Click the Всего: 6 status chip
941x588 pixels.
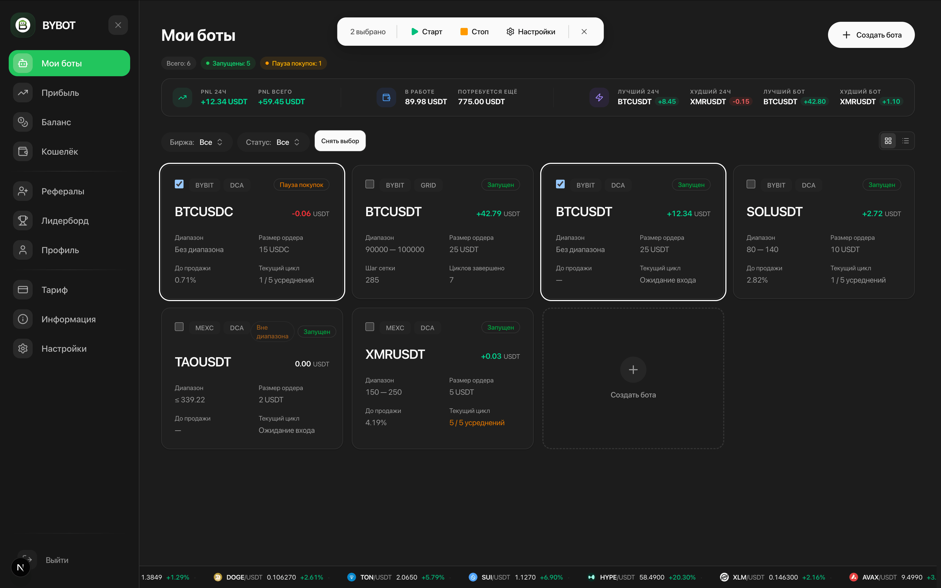click(x=178, y=63)
